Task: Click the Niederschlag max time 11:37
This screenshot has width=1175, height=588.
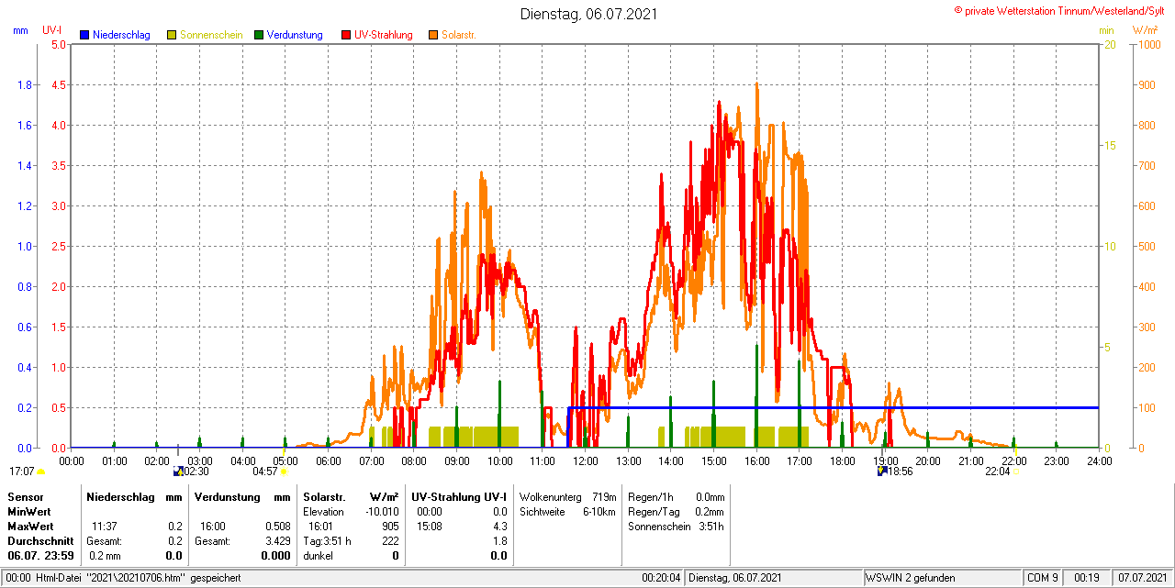Action: 104,527
